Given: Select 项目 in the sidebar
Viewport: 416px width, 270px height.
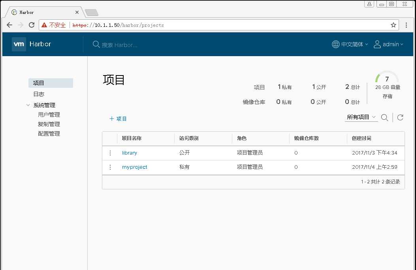Looking at the screenshot, I should (x=51, y=83).
